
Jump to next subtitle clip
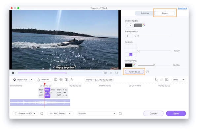tap(111, 73)
